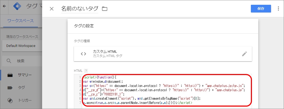
Task: Place cursor on line containing app.chatplus.jp/cp.js
Action: point(164,86)
